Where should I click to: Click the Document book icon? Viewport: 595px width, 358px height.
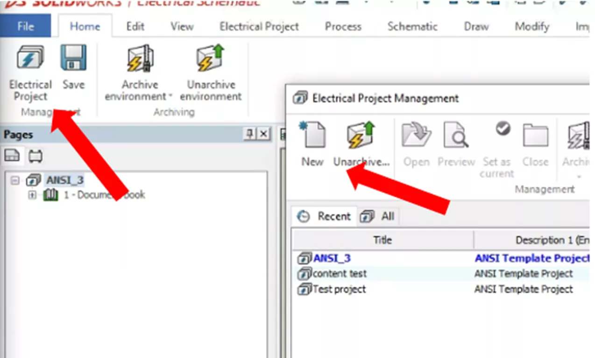click(x=50, y=195)
